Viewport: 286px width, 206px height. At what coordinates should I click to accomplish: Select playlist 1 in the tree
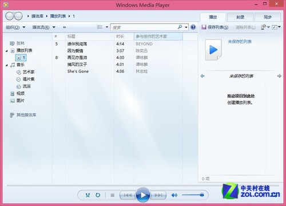[21, 58]
